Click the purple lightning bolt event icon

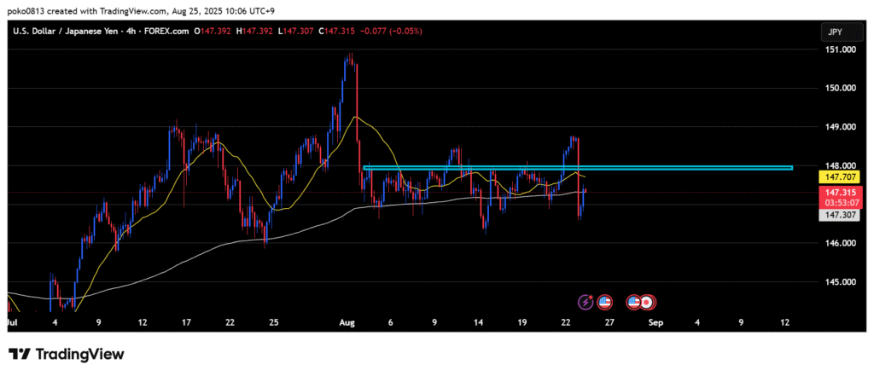[586, 302]
